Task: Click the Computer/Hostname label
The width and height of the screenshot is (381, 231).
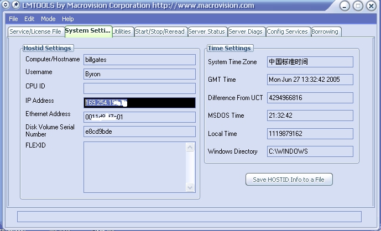Action: coord(53,59)
